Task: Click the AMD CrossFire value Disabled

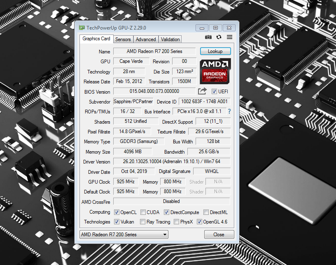Action: click(x=171, y=201)
